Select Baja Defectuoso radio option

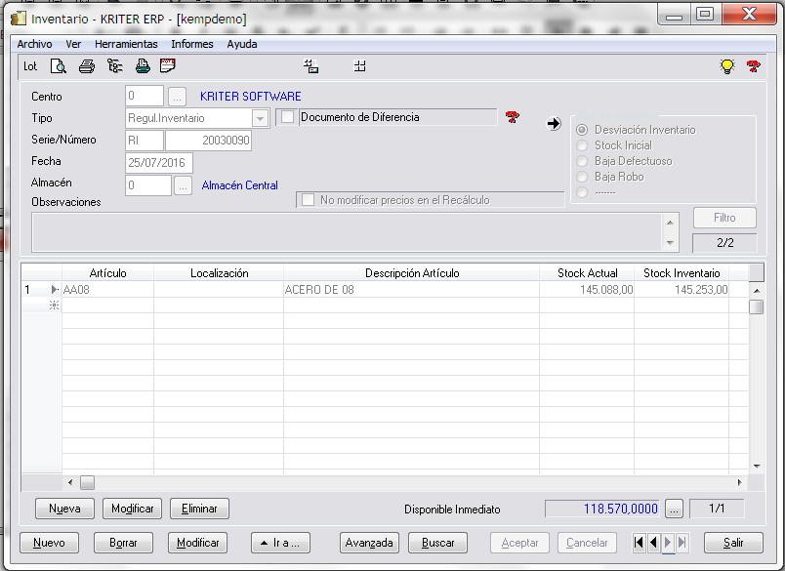(582, 161)
